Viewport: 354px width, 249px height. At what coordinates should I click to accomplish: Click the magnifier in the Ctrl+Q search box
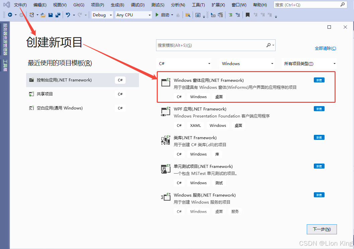343,4
